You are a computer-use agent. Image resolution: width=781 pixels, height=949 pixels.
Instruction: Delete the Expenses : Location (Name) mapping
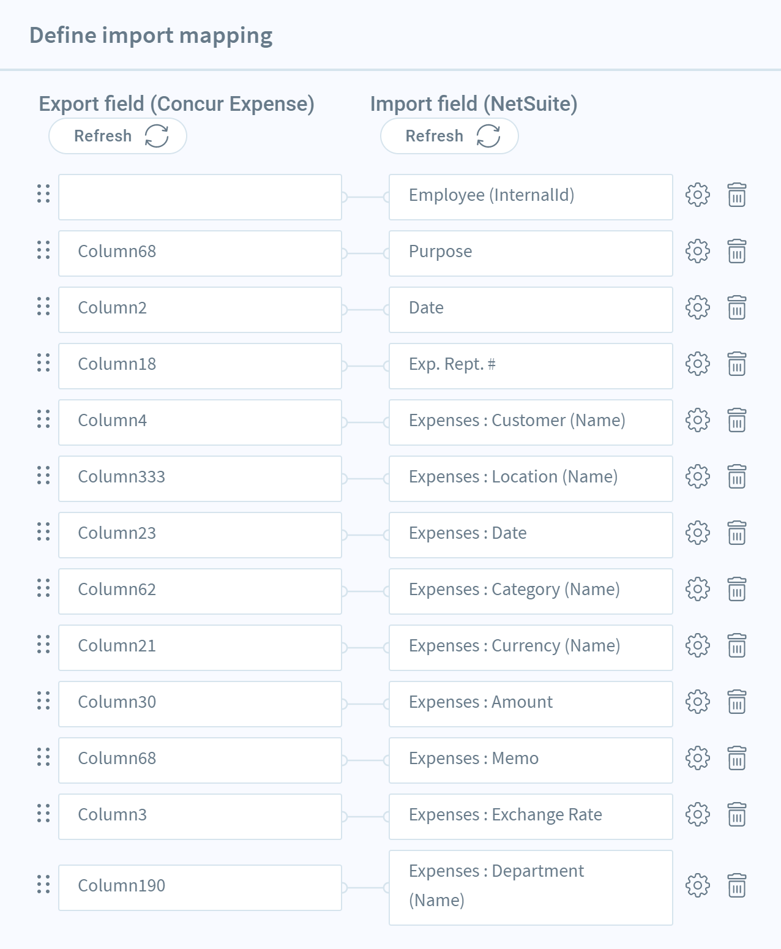[736, 477]
